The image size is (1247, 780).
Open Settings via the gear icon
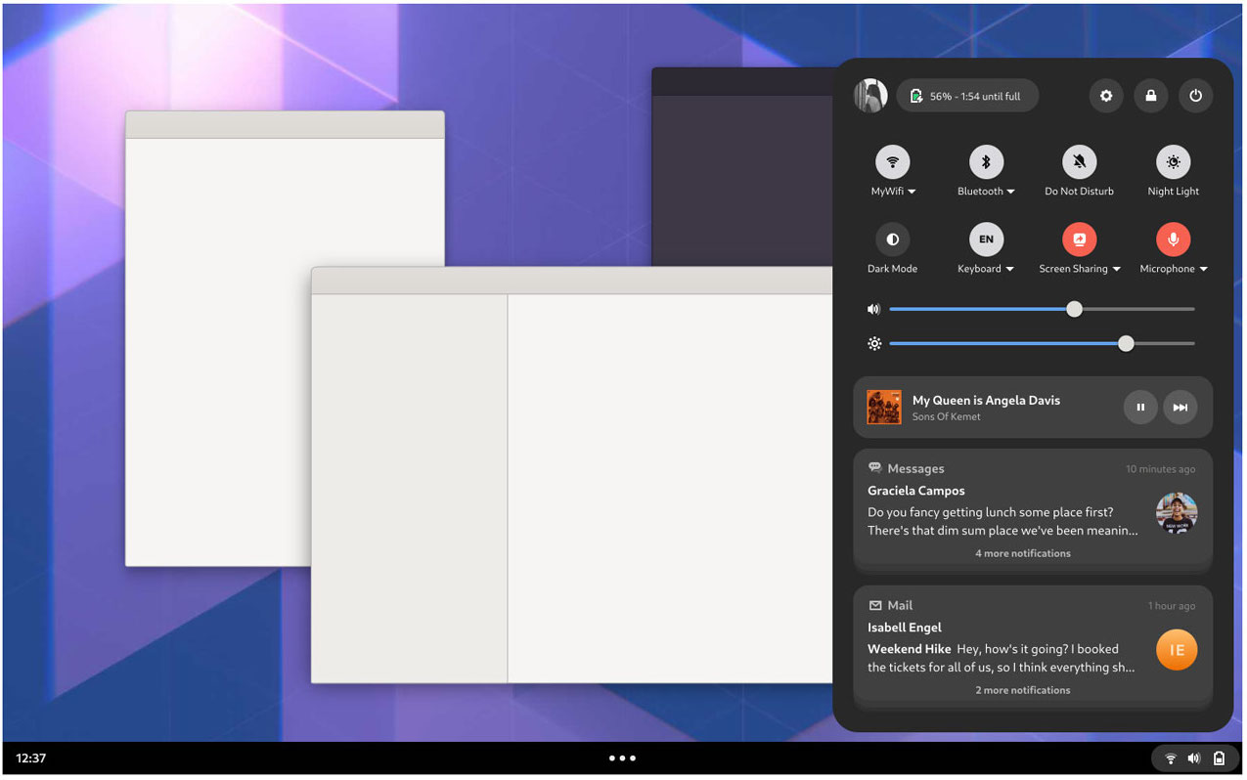click(x=1106, y=96)
